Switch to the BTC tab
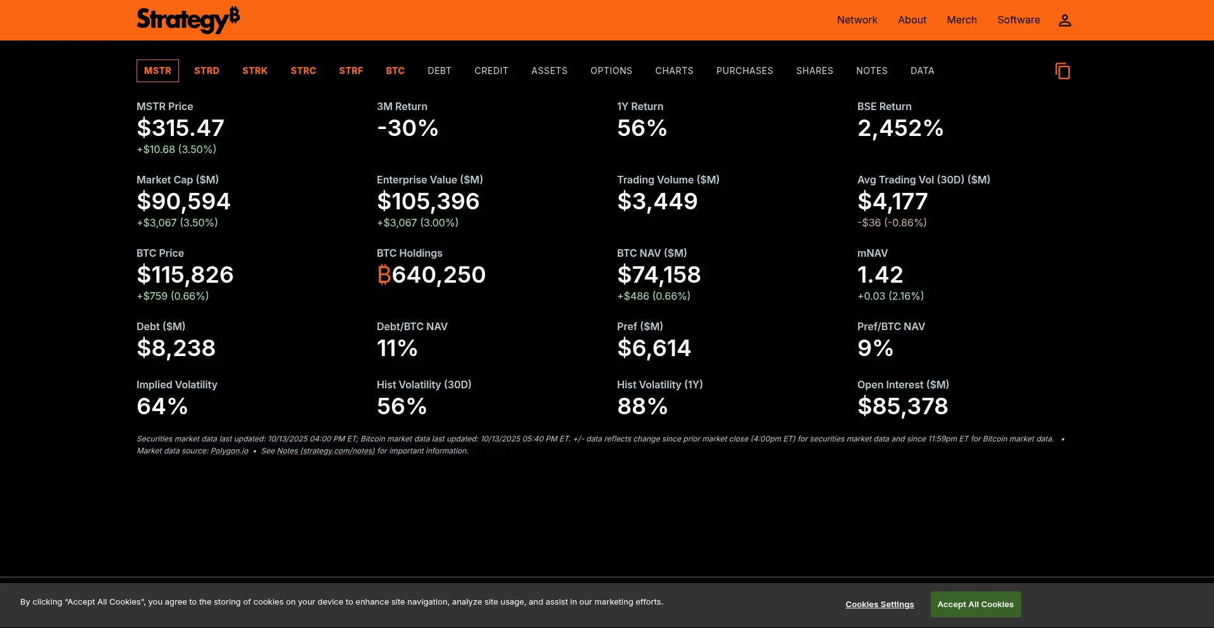Image resolution: width=1214 pixels, height=628 pixels. (395, 71)
